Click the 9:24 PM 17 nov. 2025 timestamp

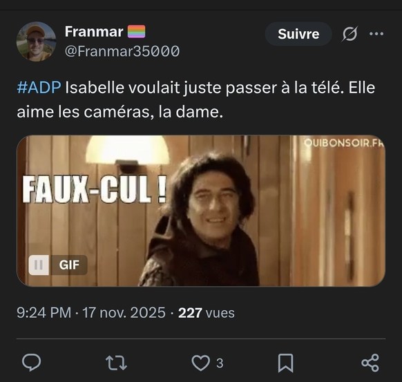[91, 313]
